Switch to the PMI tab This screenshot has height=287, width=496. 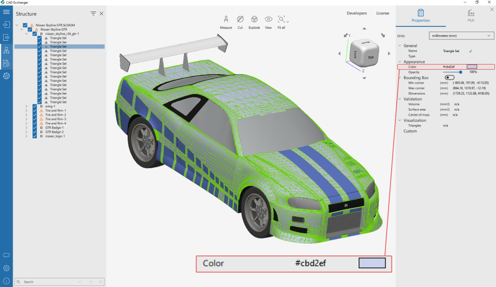tap(471, 16)
